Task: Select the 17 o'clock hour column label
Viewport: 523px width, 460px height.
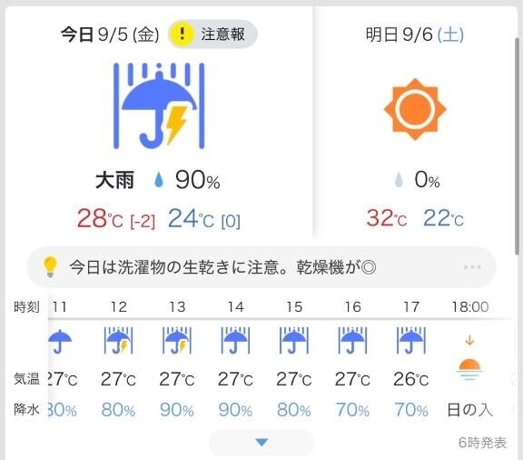Action: point(411,306)
